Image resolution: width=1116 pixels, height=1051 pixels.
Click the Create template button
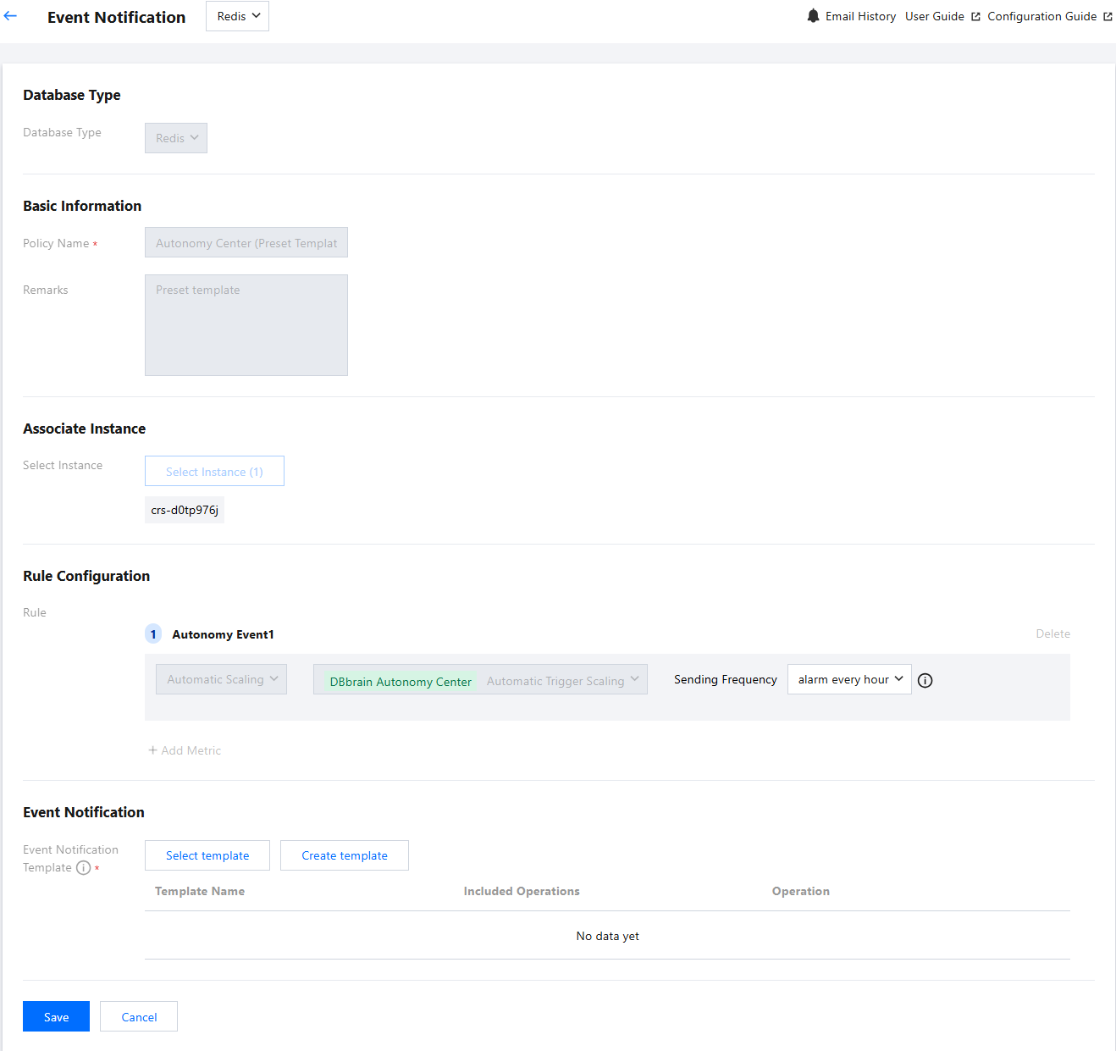[x=345, y=855]
